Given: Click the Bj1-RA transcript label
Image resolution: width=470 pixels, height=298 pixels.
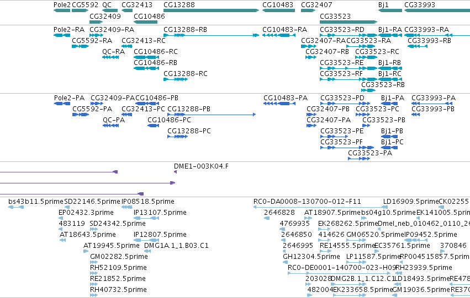Looking at the screenshot, I should pyautogui.click(x=390, y=30).
